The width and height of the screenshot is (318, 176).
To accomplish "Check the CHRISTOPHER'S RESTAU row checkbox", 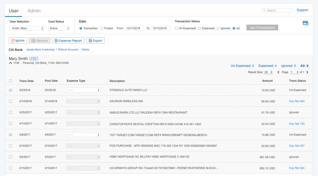I will 11,123.
